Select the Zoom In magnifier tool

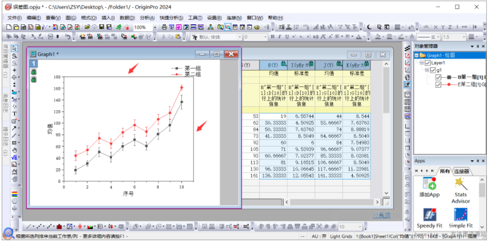15,56
